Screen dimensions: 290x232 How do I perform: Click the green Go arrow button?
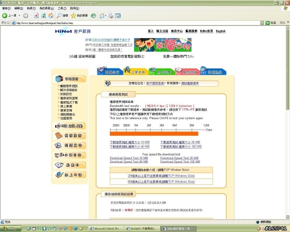coord(267,23)
